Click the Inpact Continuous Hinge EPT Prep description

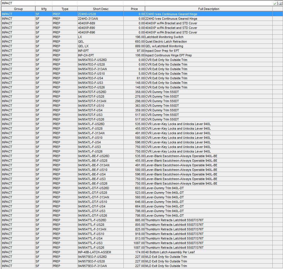point(168,55)
